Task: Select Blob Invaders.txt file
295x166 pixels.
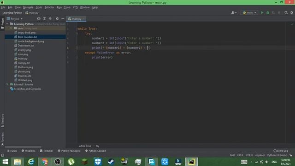Action: 27,37
